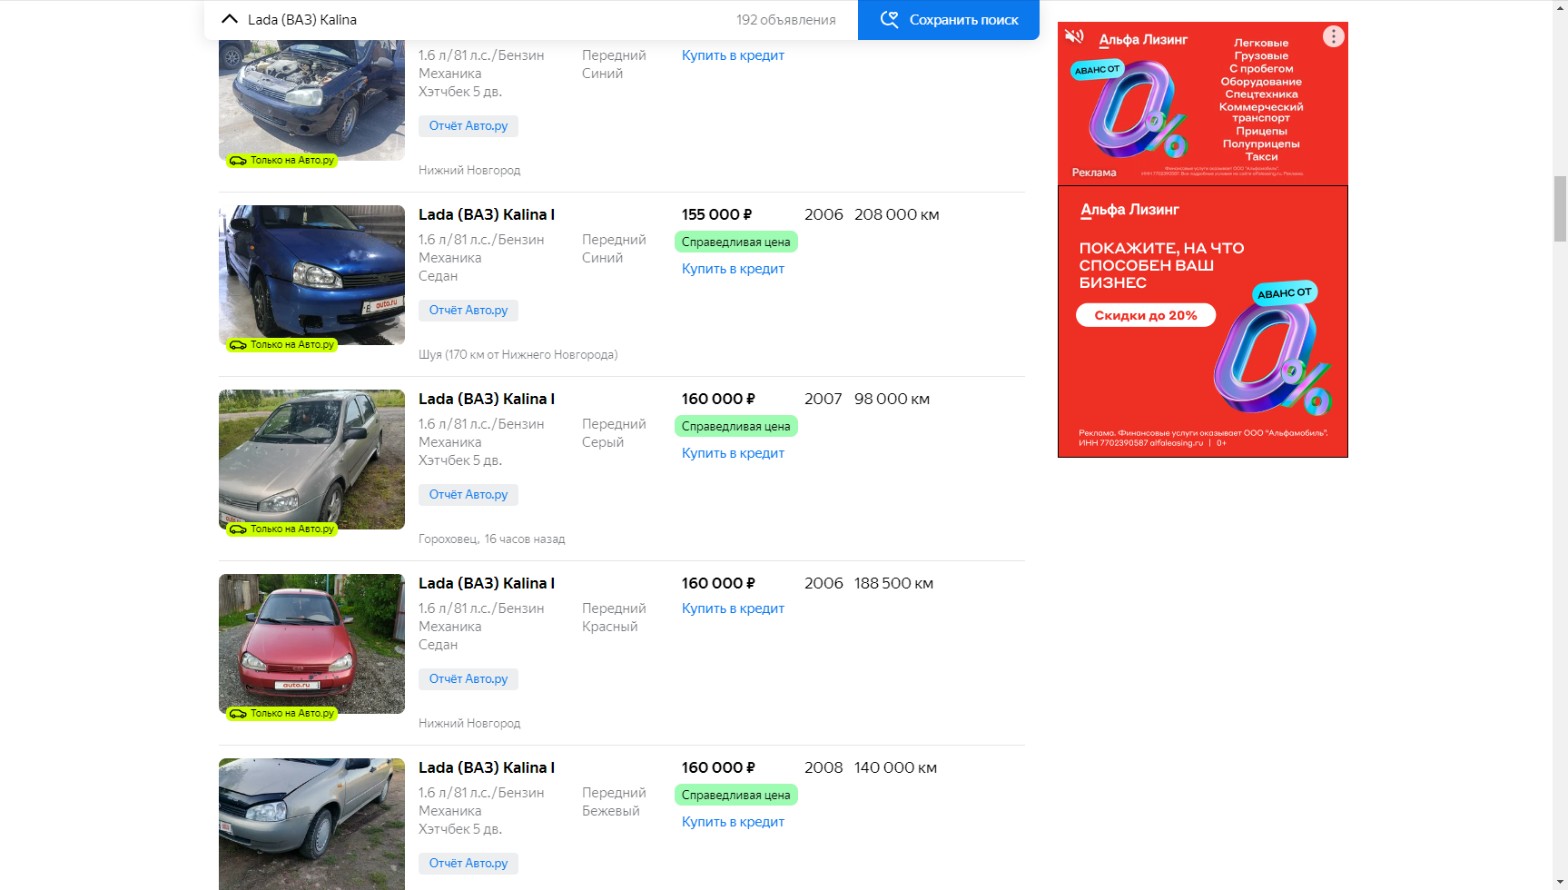Screen dimensions: 1568x890
Task: Open photo of beige Kalina hatchback, 140 000 км
Action: point(311,824)
